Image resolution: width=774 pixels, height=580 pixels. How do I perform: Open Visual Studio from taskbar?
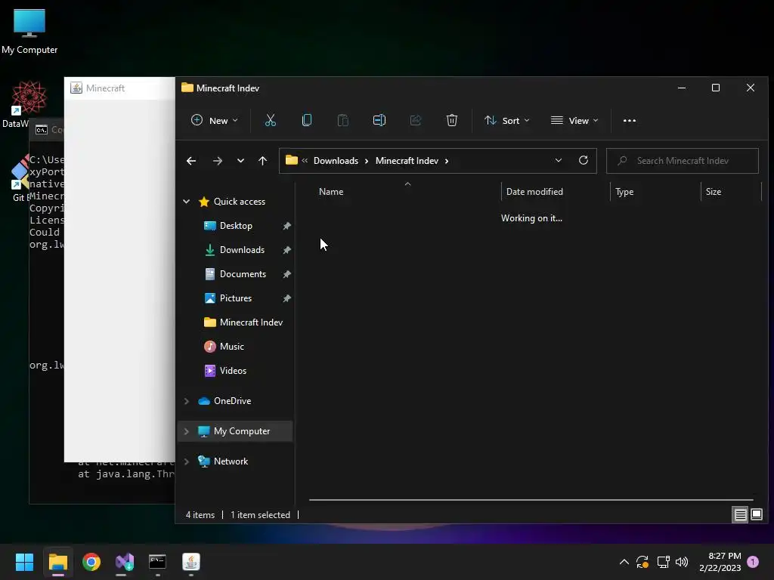click(125, 562)
